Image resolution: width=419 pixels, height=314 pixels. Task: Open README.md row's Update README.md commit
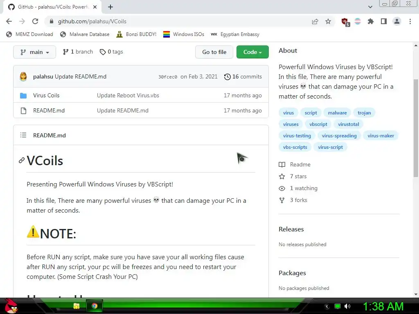(123, 110)
